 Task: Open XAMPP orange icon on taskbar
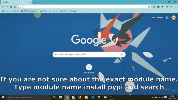(x=86, y=97)
